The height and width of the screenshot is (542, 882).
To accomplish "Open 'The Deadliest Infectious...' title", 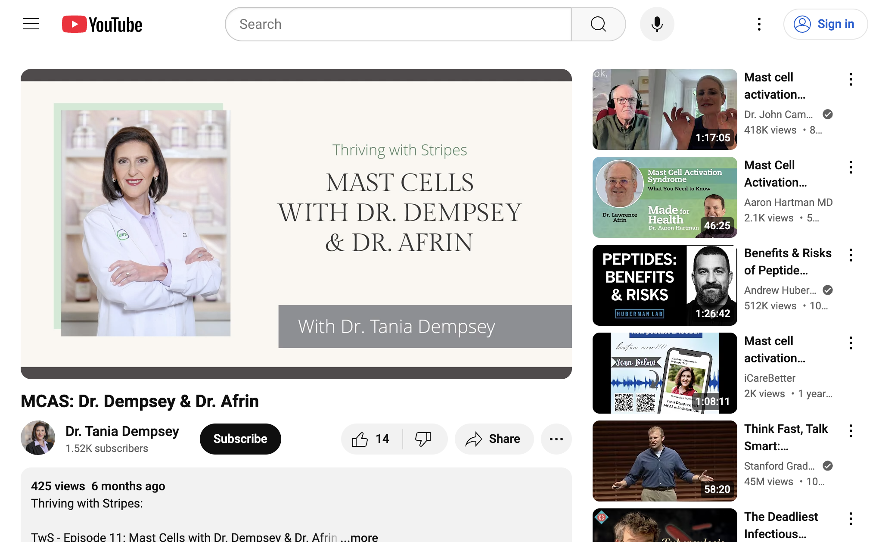I will click(781, 525).
